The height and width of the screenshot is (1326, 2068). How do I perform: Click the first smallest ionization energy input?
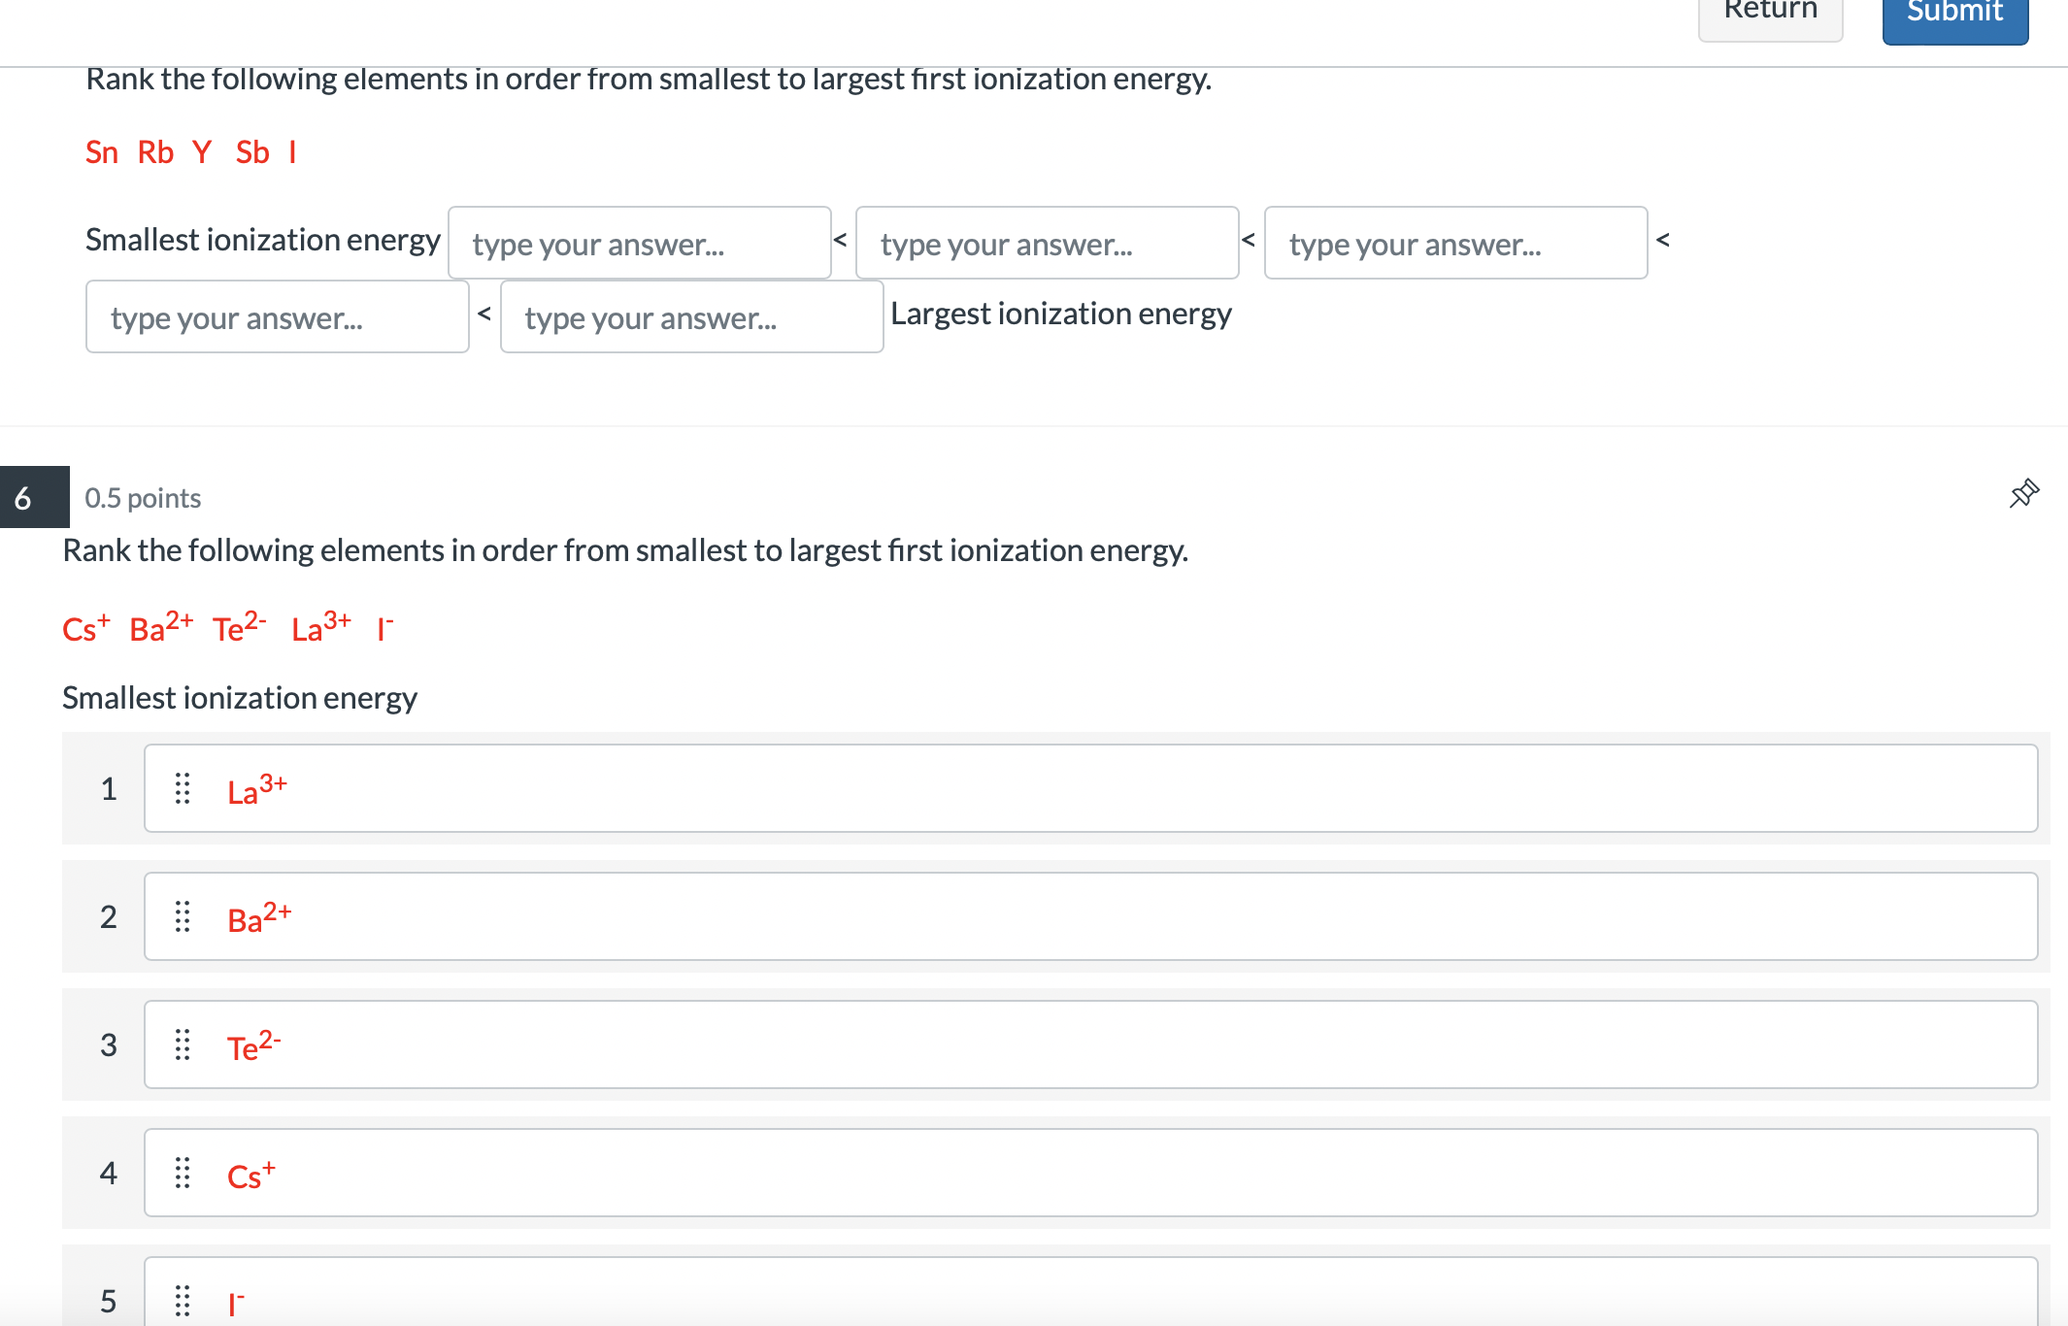point(639,243)
